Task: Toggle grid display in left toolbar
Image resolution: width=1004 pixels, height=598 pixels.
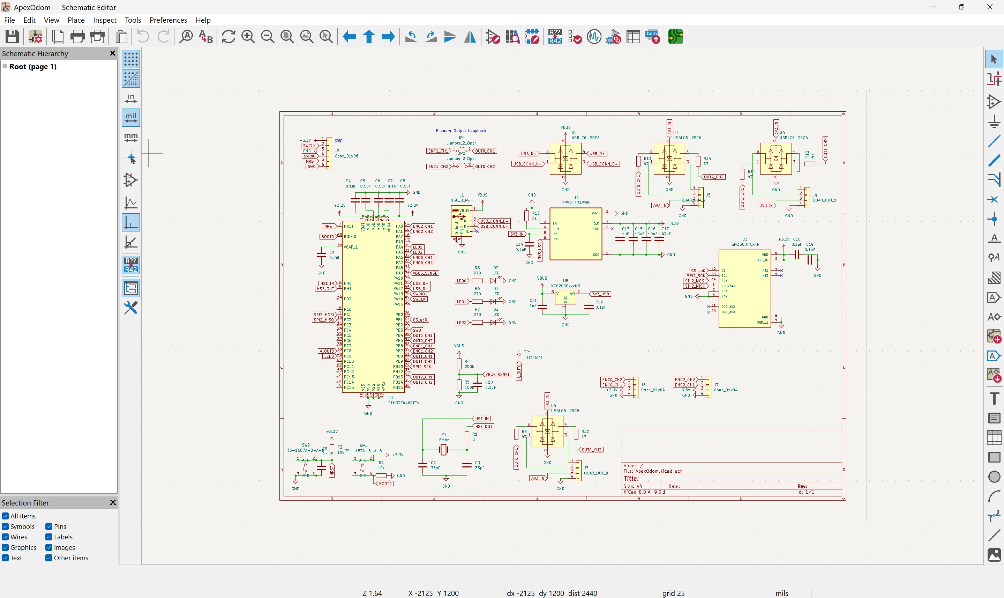Action: click(x=131, y=59)
